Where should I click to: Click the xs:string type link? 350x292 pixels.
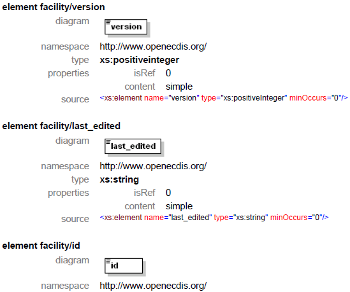[x=119, y=179]
